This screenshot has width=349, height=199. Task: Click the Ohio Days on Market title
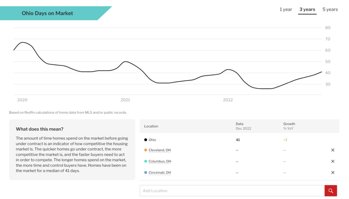[x=47, y=13]
